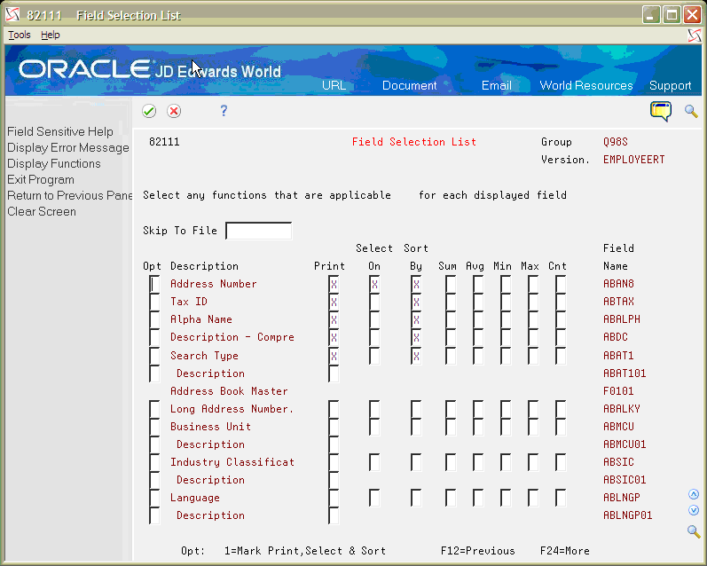Click the F0101 field name
The width and height of the screenshot is (707, 566).
tap(618, 391)
